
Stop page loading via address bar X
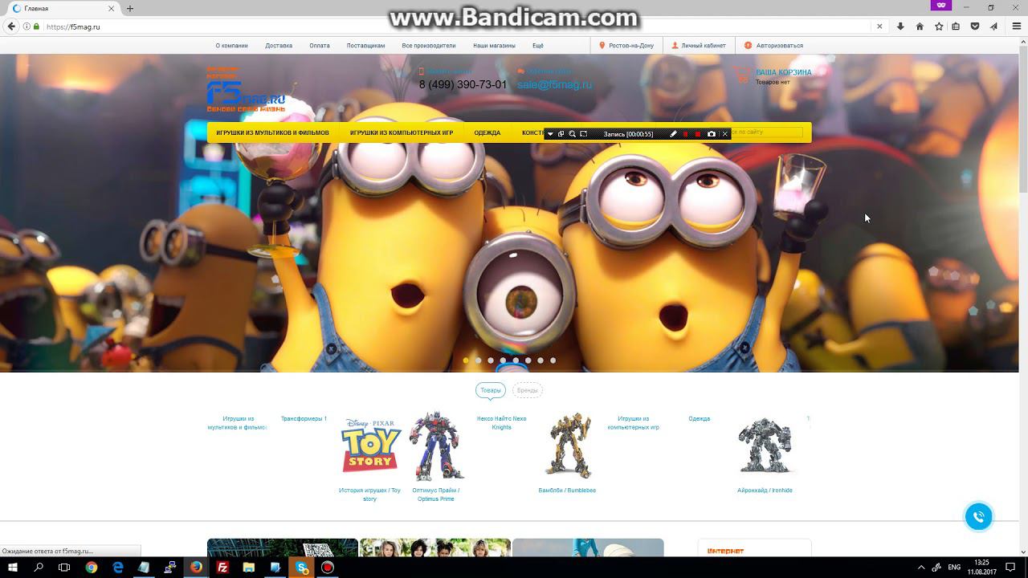click(x=879, y=26)
